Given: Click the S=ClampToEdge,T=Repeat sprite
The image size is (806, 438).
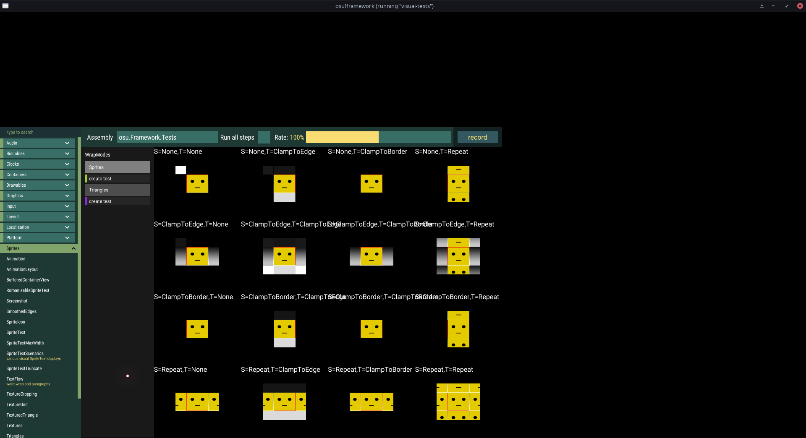Looking at the screenshot, I should [458, 256].
